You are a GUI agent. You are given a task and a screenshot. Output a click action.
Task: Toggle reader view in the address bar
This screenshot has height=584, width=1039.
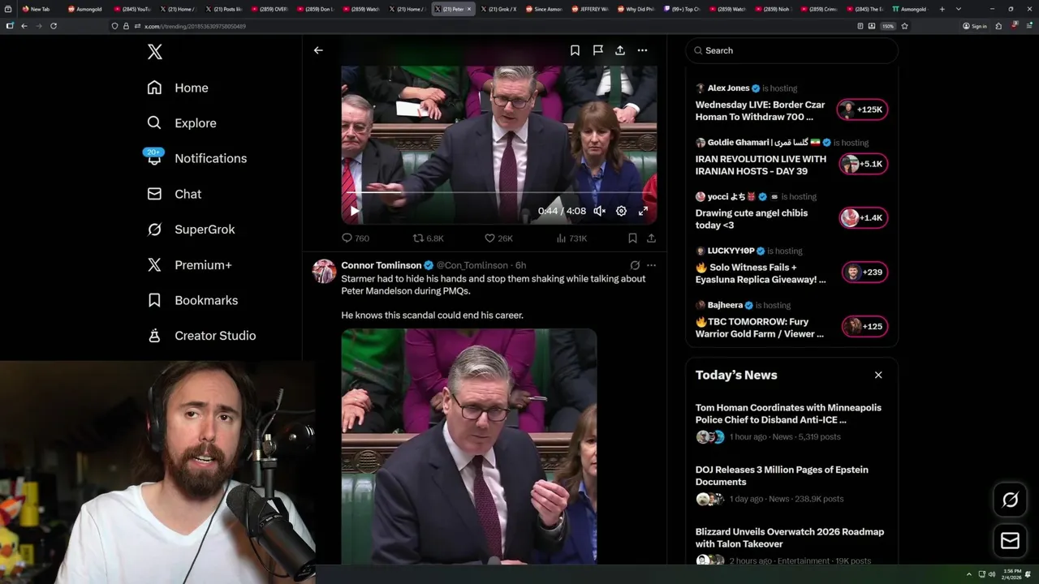pyautogui.click(x=860, y=26)
